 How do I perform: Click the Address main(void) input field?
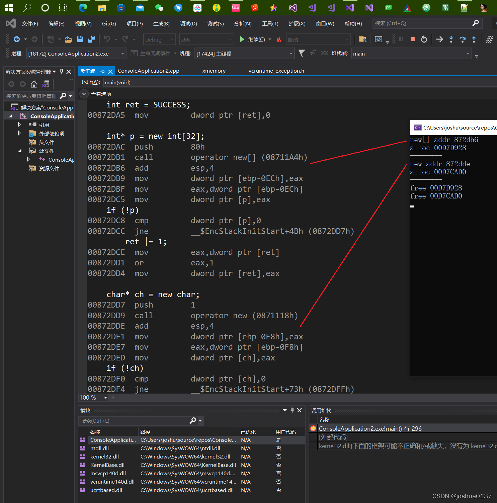300,82
